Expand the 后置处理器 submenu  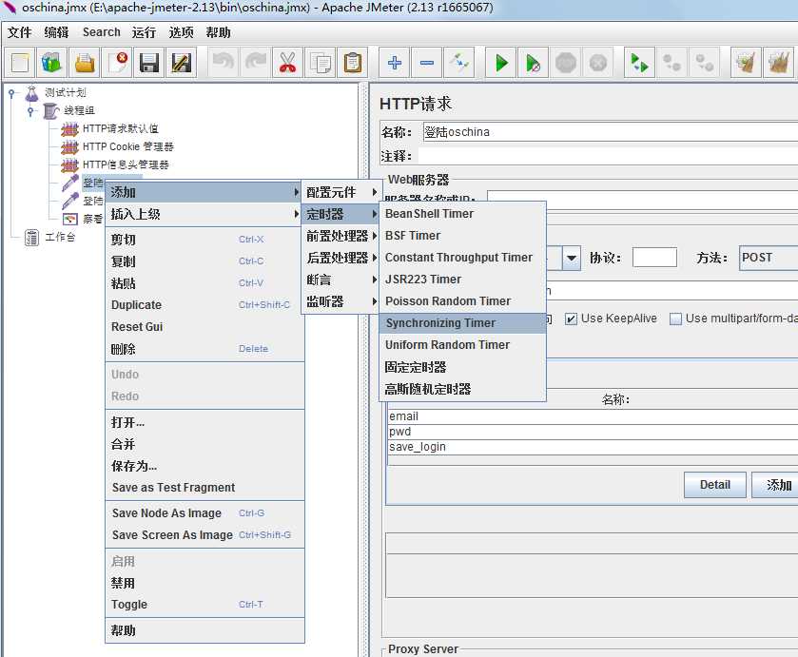point(341,258)
